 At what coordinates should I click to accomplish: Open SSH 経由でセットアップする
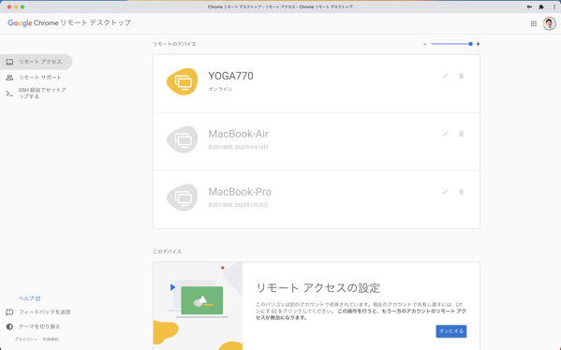[x=37, y=94]
